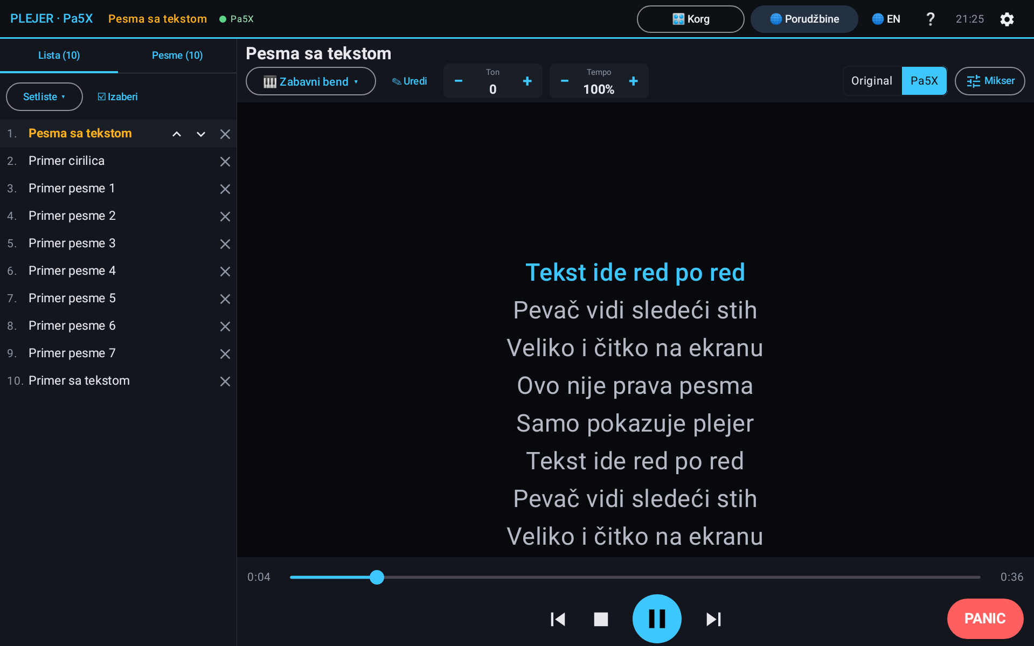The width and height of the screenshot is (1034, 646).
Task: Stop playback with the square button
Action: 601,619
